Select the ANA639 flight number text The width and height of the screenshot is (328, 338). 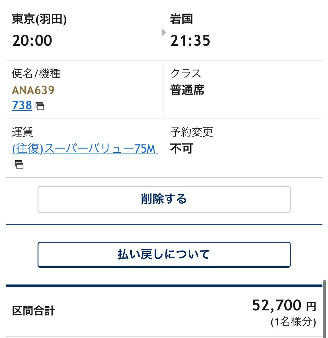(x=33, y=90)
